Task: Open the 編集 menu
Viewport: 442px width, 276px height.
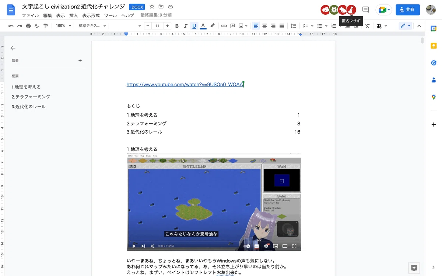Action: pos(48,15)
